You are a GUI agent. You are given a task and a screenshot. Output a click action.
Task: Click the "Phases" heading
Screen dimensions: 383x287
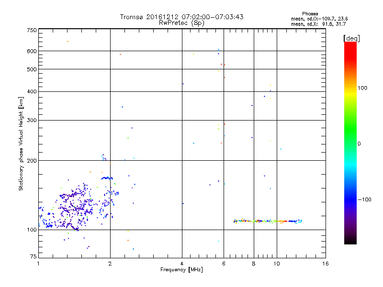[310, 14]
